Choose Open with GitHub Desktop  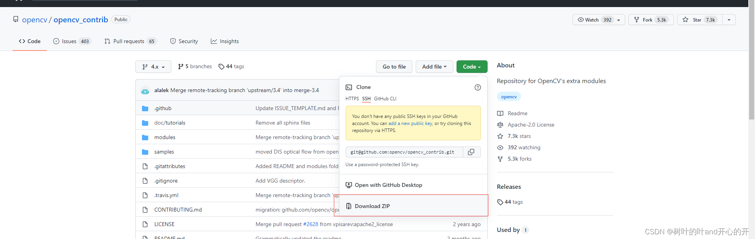[413, 185]
